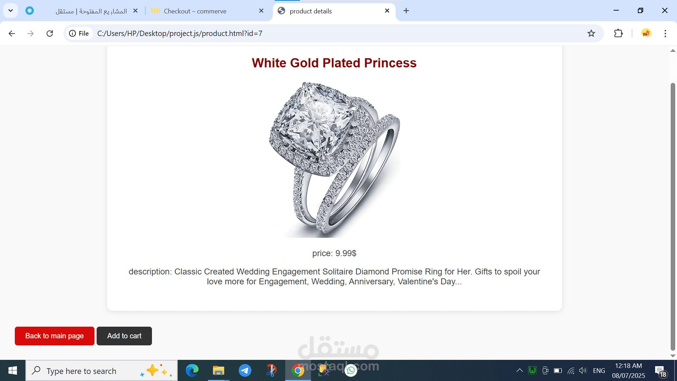Open Chrome profile avatar
This screenshot has height=381, width=677.
point(646,34)
